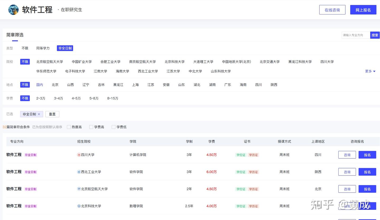Click the 重置 reset button
Viewport: 380px width, 220px height.
tap(52, 114)
